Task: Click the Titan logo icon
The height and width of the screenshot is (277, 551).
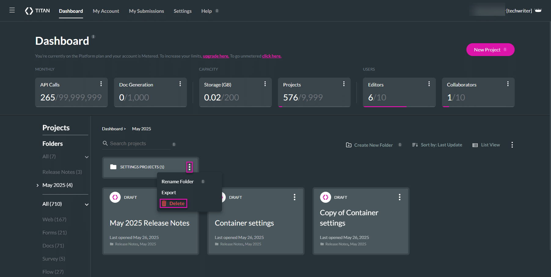Action: (29, 11)
